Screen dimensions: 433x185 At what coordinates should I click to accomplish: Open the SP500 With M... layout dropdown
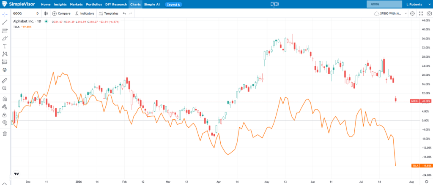coord(390,13)
